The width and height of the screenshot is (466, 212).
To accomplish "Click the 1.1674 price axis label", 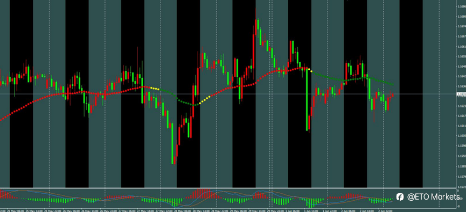I will 462,26.
